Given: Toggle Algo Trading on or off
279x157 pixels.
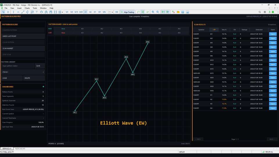Looking at the screenshot, I should (128, 12).
